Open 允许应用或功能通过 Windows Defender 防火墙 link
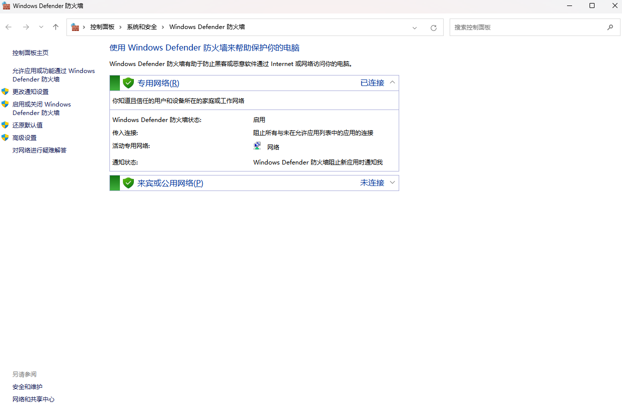622x410 pixels. (53, 75)
